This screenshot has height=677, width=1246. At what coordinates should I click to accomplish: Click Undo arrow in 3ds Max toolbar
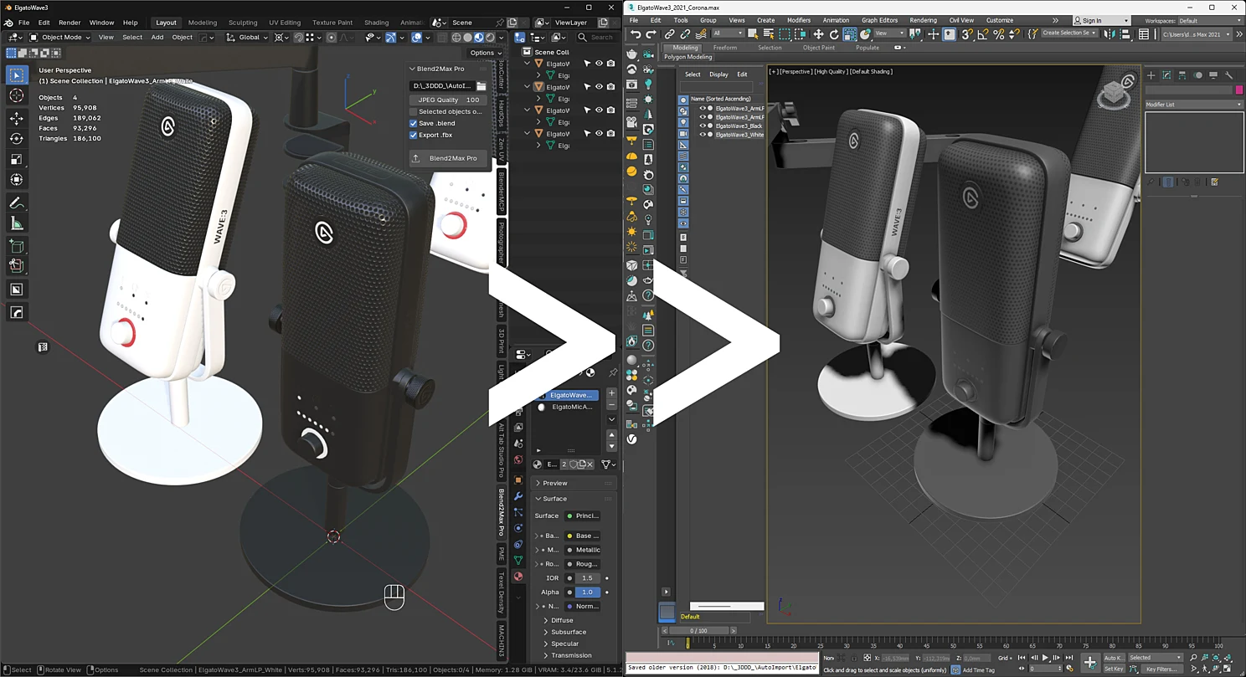(636, 33)
